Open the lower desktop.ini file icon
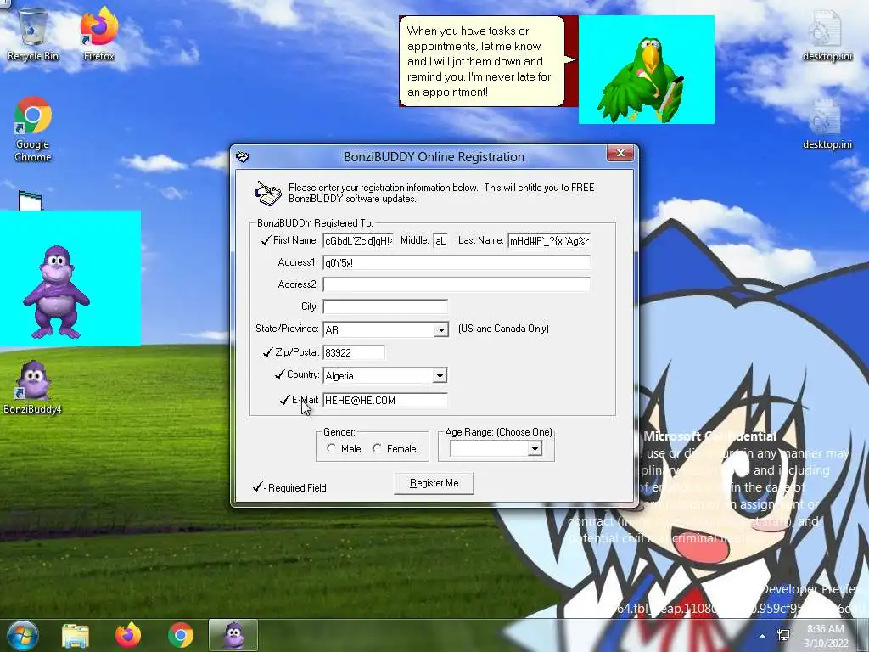The width and height of the screenshot is (869, 652). 827,124
